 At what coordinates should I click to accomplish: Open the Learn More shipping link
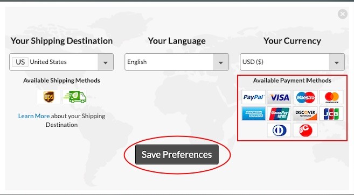click(34, 116)
